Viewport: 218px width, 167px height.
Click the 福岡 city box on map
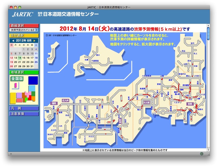point(54,103)
